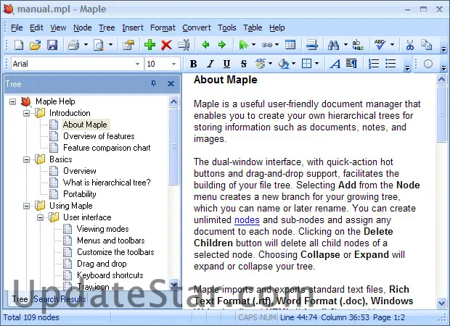This screenshot has height=326, width=450.
Task: Select the 'Feature comparison chart' node
Action: 107,148
